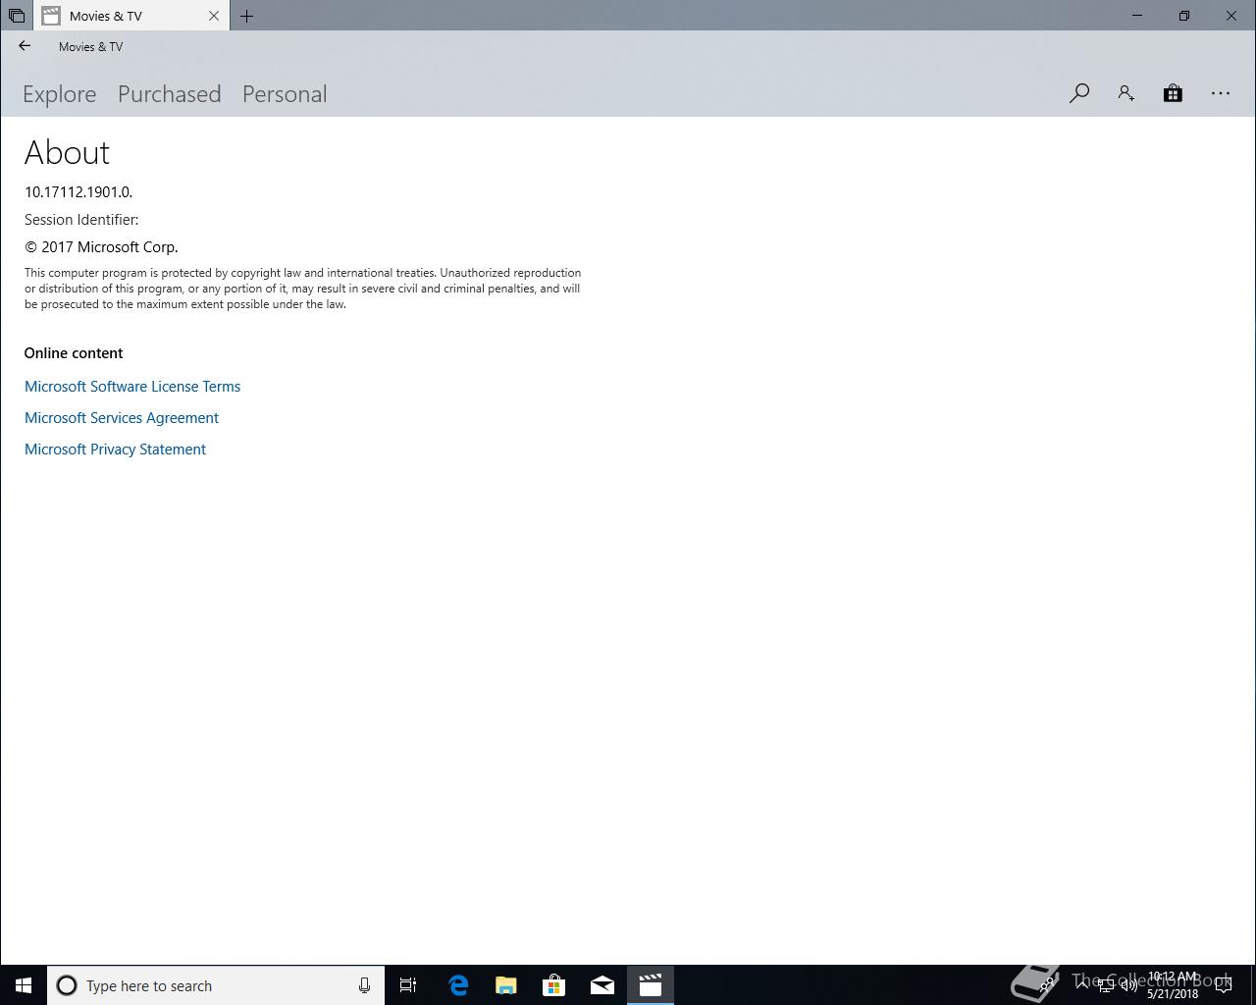Open the Action Center notifications icon
1256x1005 pixels.
point(1224,985)
